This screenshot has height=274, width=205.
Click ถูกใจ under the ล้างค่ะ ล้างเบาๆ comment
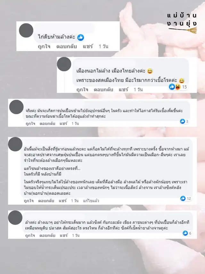tap(30, 235)
